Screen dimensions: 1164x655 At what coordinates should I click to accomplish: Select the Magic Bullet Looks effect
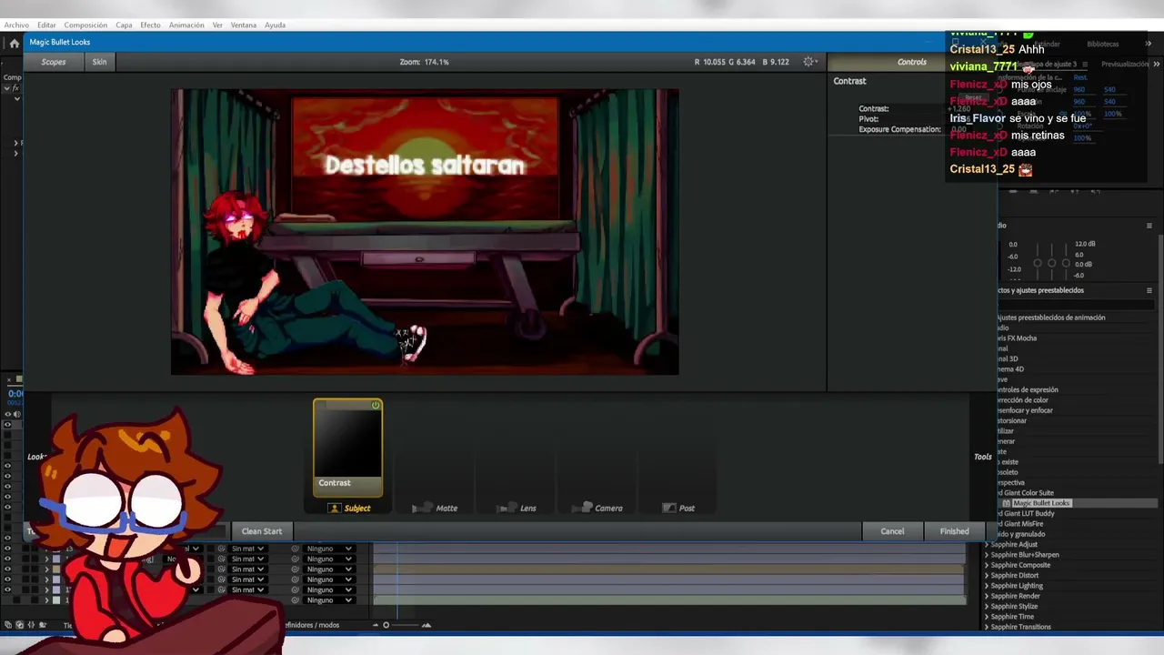pos(1041,503)
